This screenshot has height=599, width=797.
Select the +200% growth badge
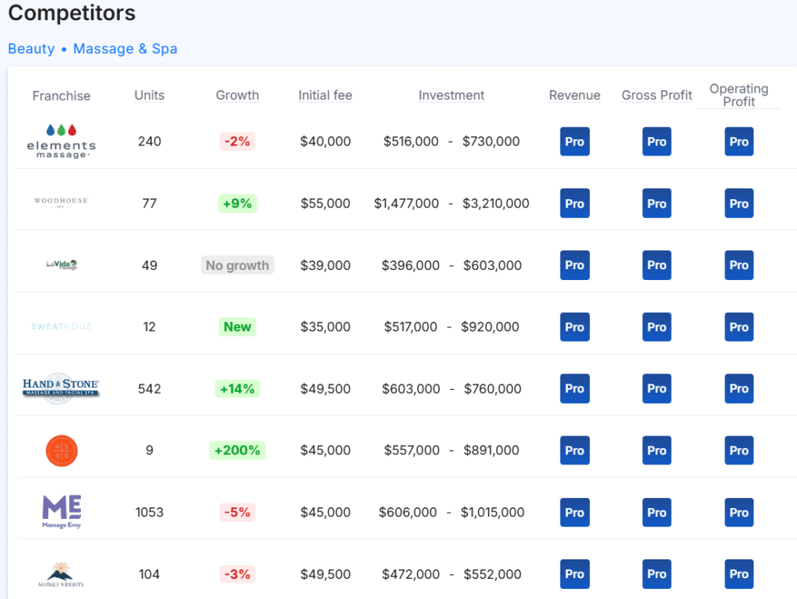click(x=237, y=450)
